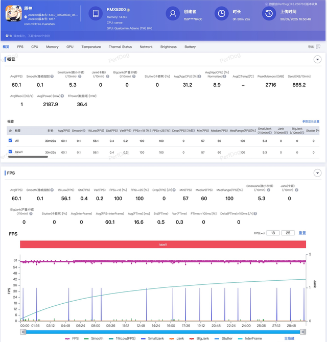Collapse the FPS section panel
Viewport: 327px width, 342px height.
tap(317, 173)
